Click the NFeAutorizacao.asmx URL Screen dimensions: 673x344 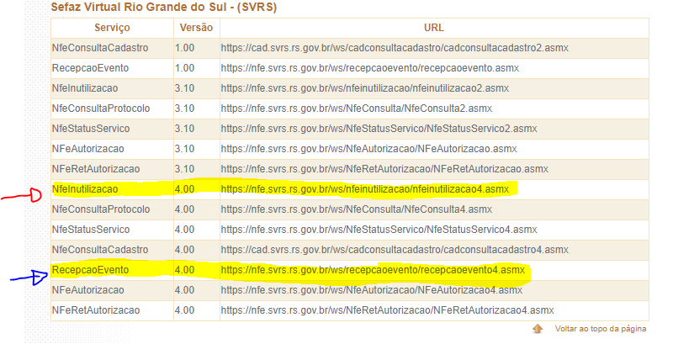coord(369,149)
